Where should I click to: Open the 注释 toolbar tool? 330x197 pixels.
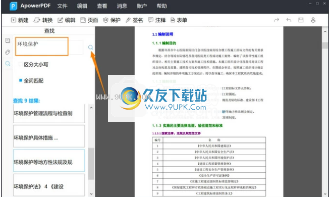click(x=157, y=20)
